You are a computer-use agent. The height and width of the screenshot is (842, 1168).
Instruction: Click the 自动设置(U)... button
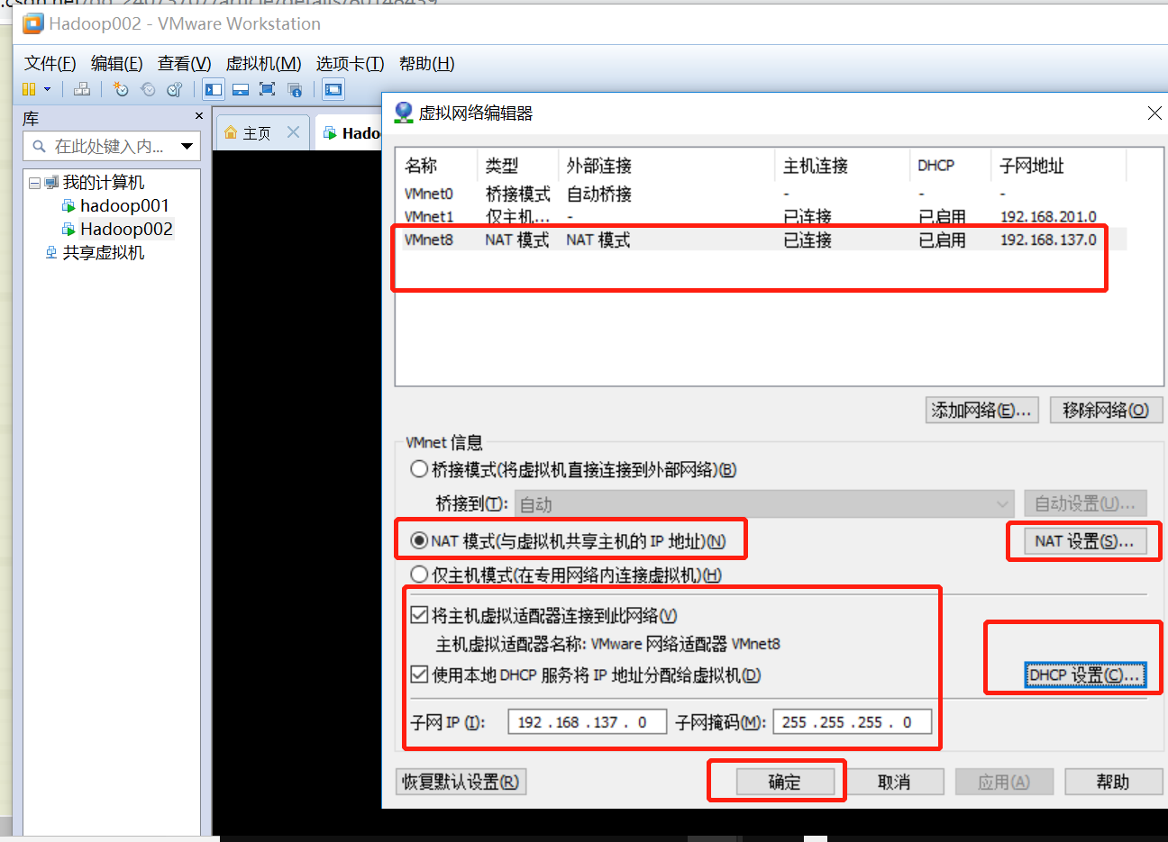point(1085,503)
